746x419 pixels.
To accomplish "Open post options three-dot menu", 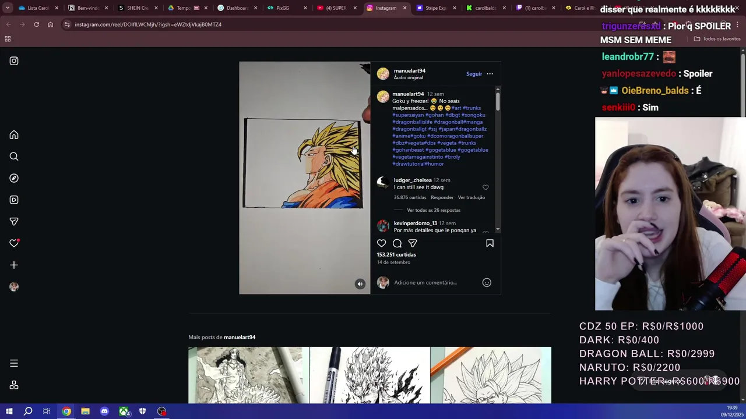I will click(490, 74).
